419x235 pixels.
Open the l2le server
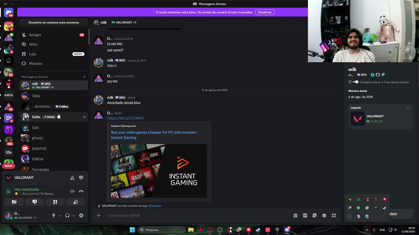[9, 152]
